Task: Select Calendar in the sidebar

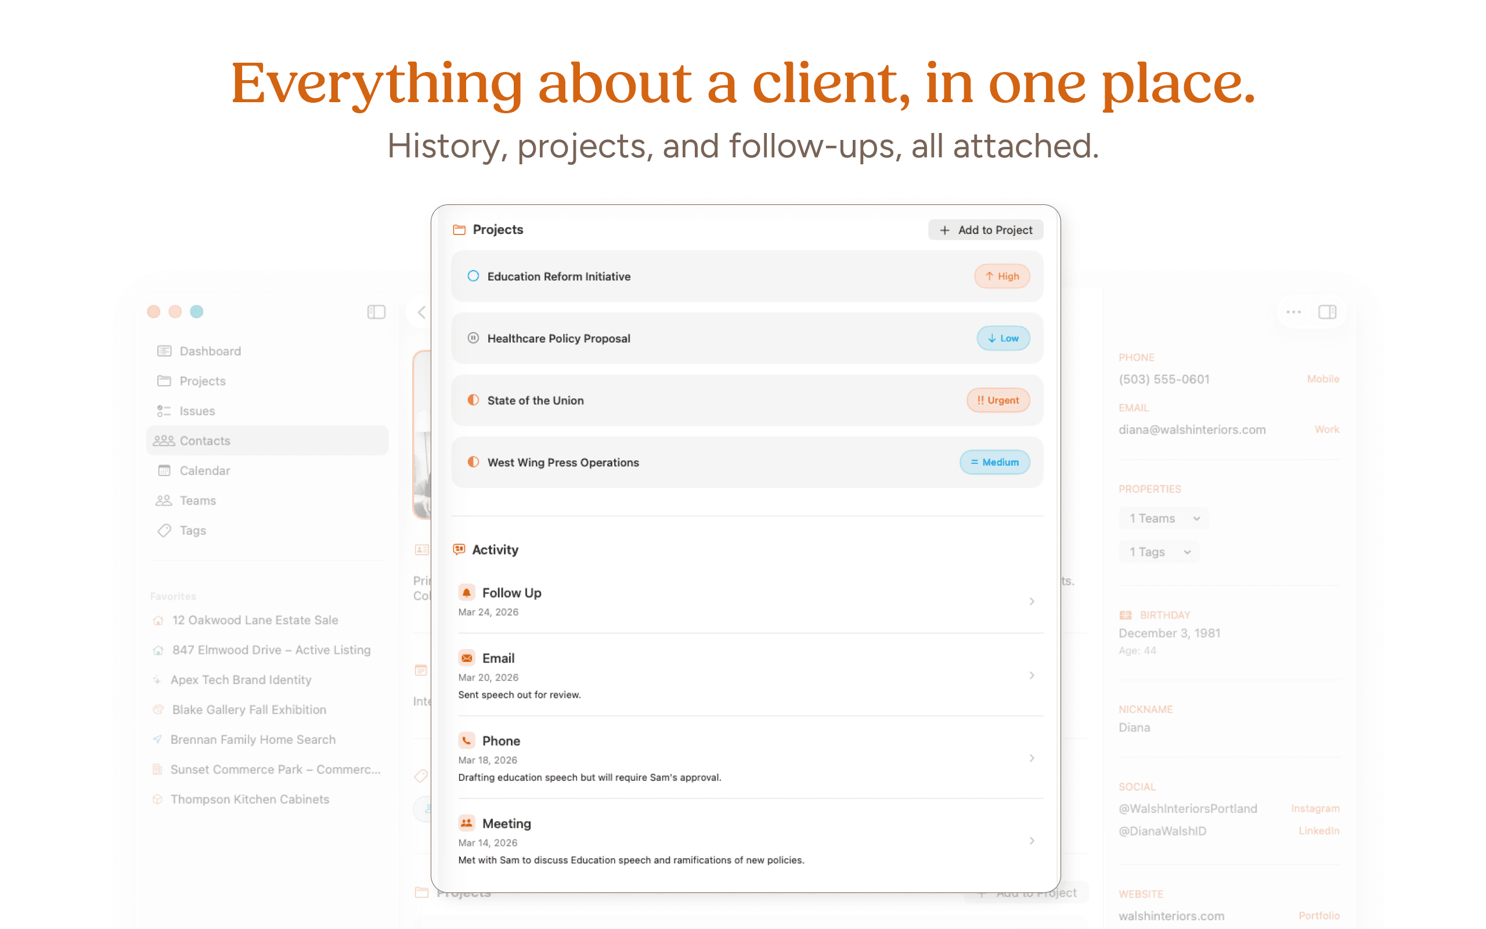Action: click(204, 471)
